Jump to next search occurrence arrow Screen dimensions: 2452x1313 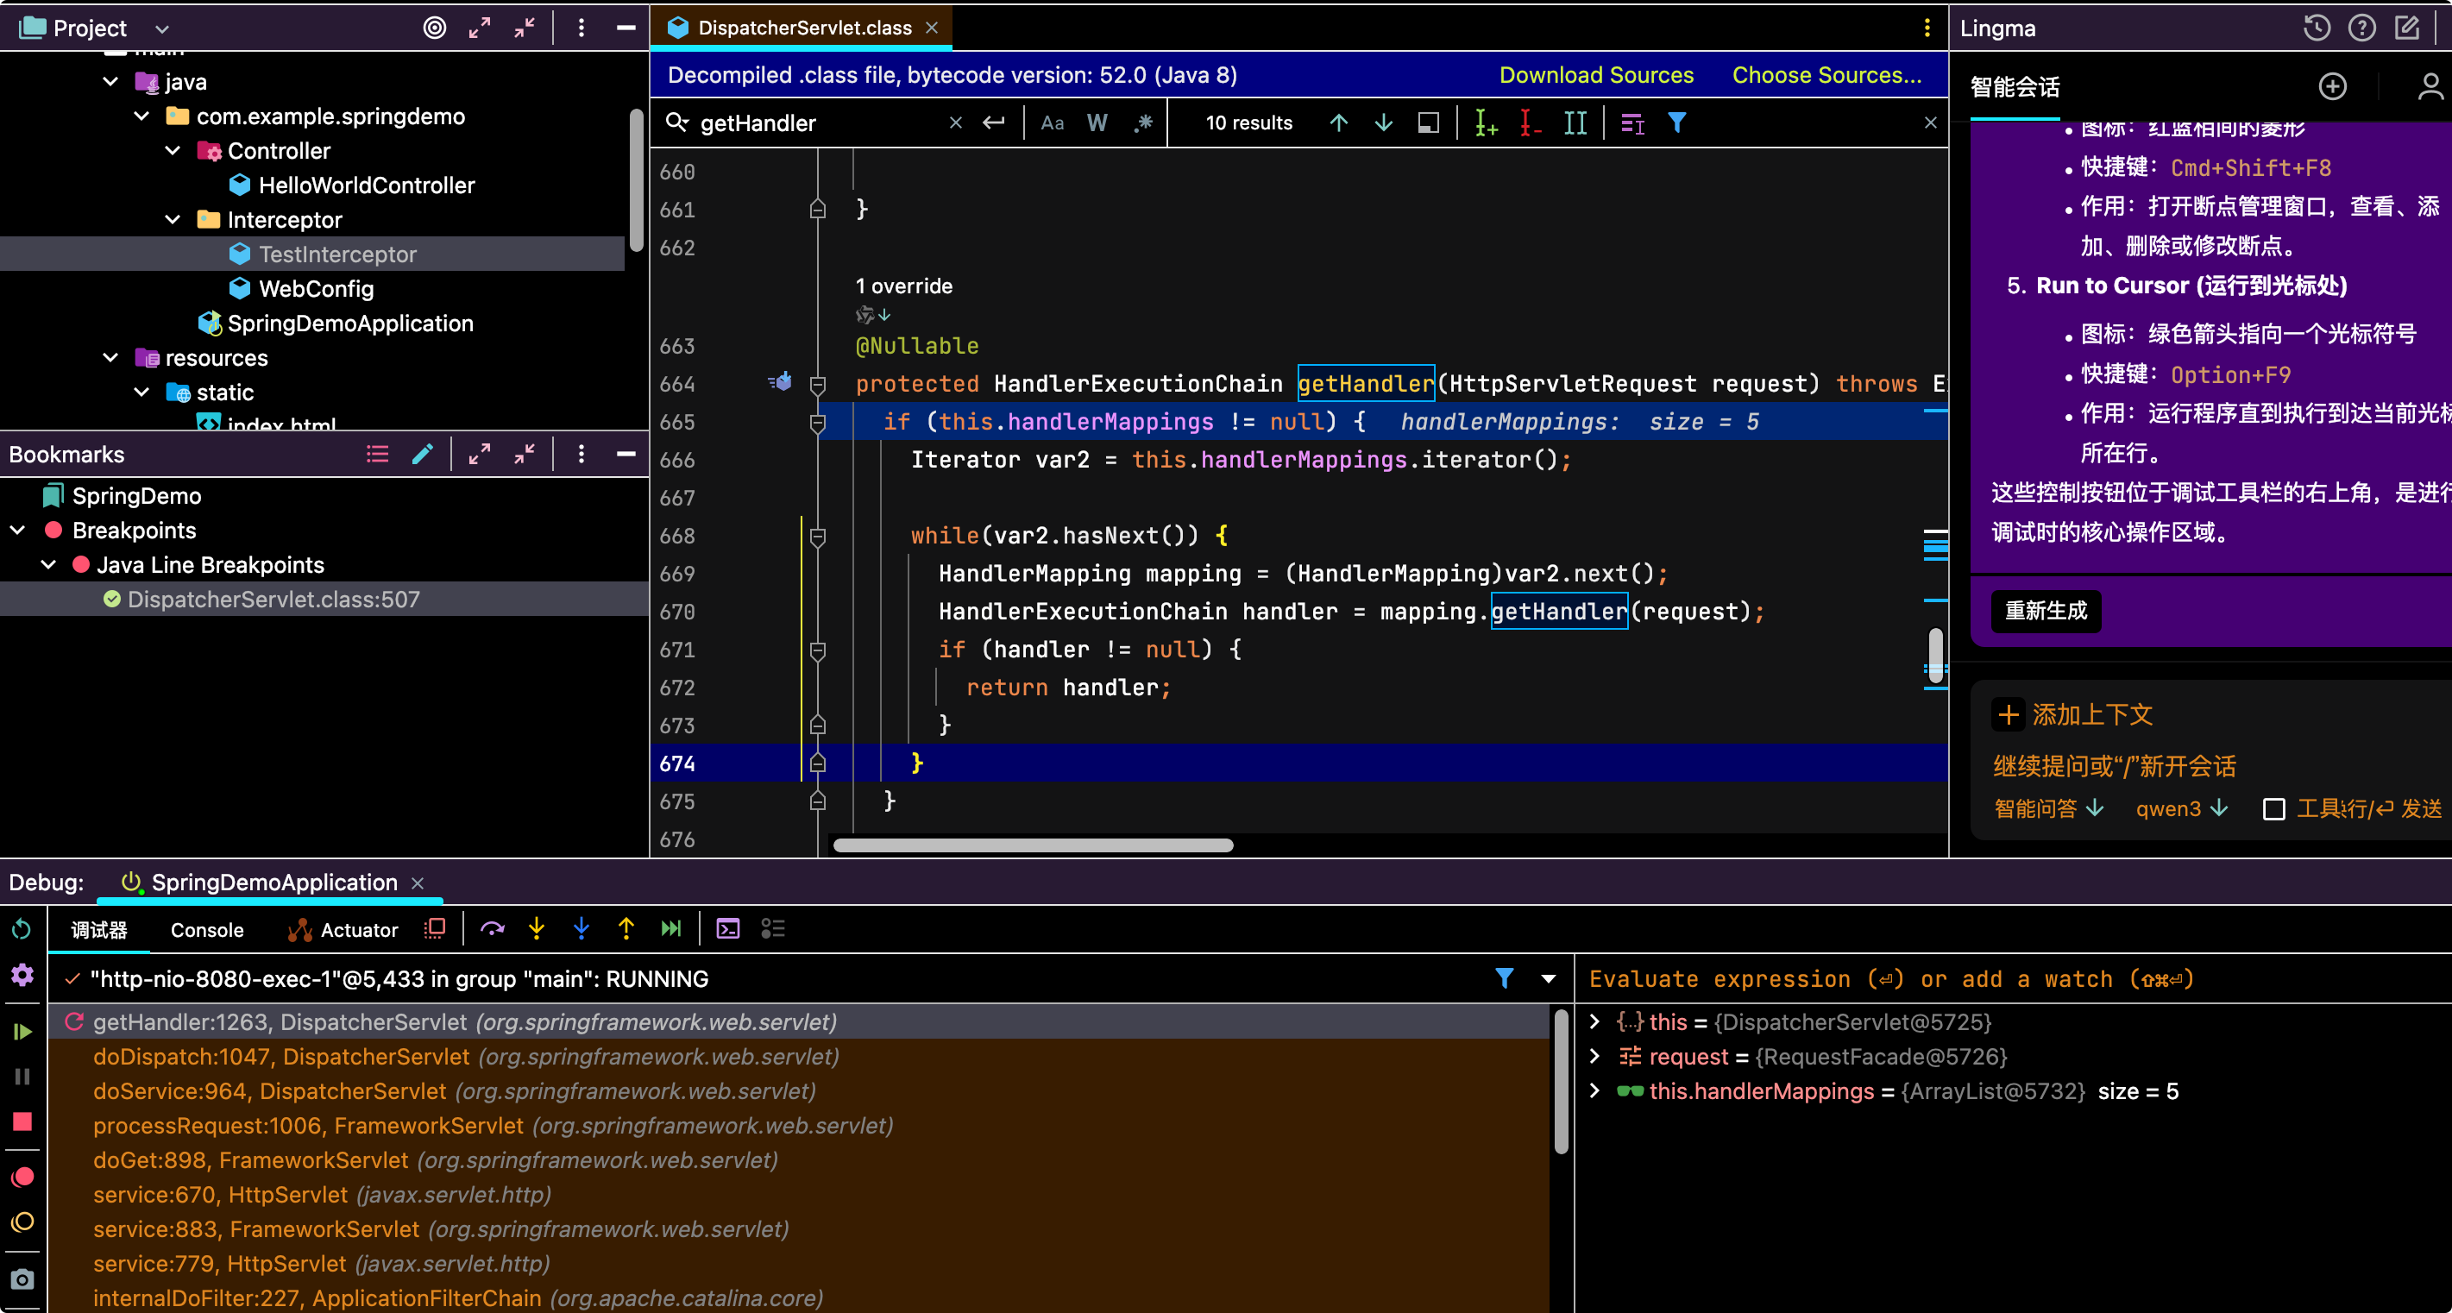click(1383, 123)
